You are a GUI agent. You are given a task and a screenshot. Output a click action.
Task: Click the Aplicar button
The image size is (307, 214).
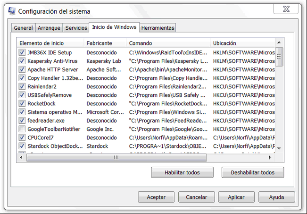point(236,197)
